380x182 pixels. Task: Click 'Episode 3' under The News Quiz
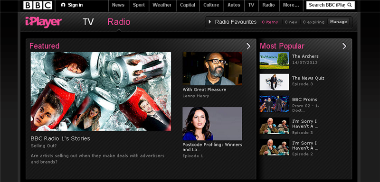pos(303,84)
